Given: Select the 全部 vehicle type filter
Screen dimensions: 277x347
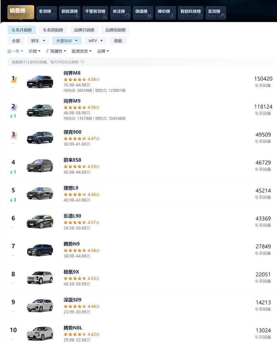Looking at the screenshot, I should [16, 41].
